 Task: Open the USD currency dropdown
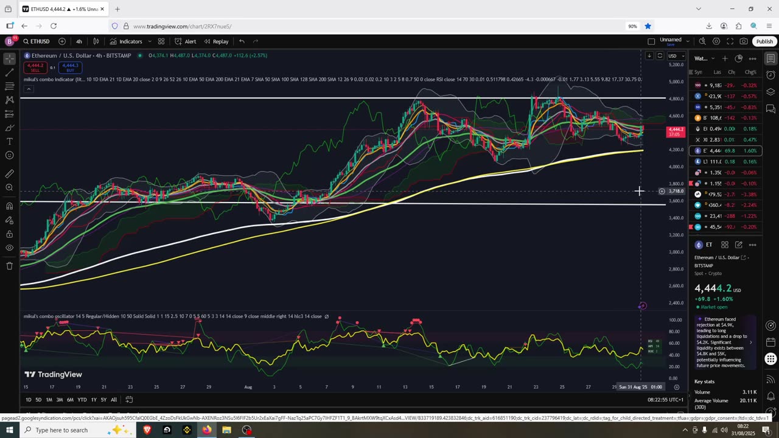tap(675, 56)
